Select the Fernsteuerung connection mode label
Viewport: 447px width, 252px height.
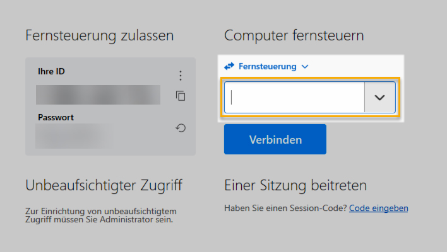268,66
